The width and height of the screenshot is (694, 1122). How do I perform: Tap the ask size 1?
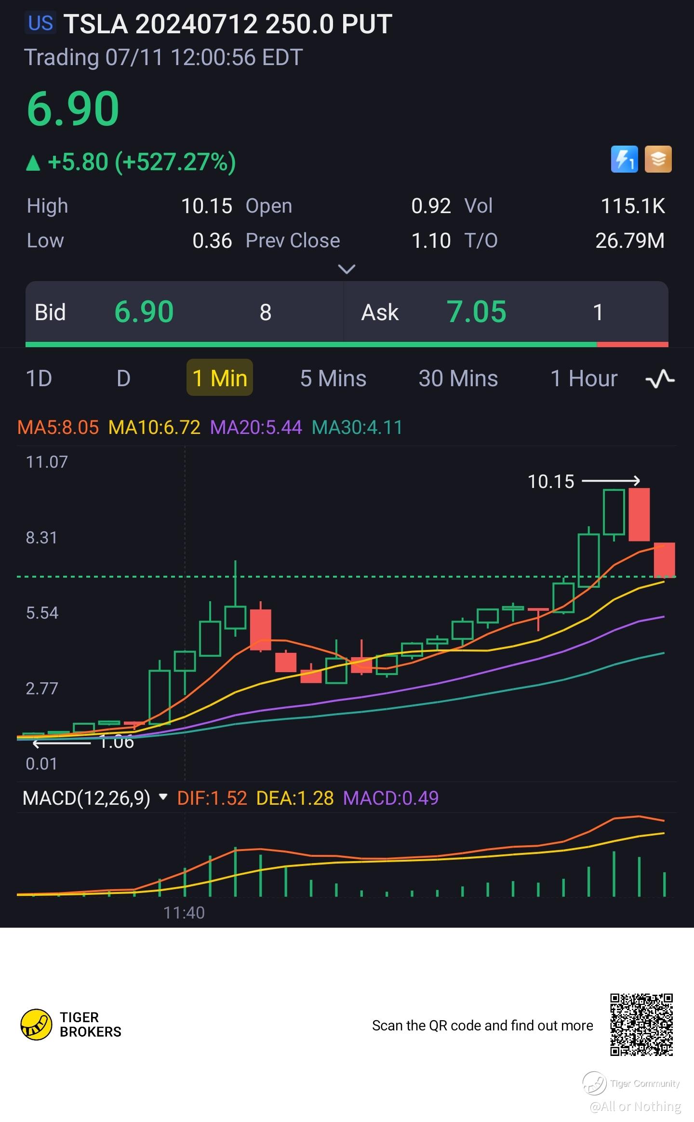598,312
